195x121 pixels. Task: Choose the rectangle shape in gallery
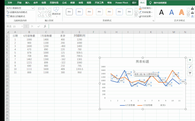43,12
